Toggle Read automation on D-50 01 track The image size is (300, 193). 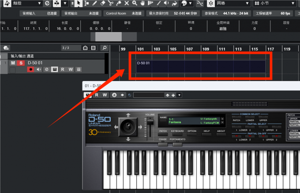tap(63, 69)
